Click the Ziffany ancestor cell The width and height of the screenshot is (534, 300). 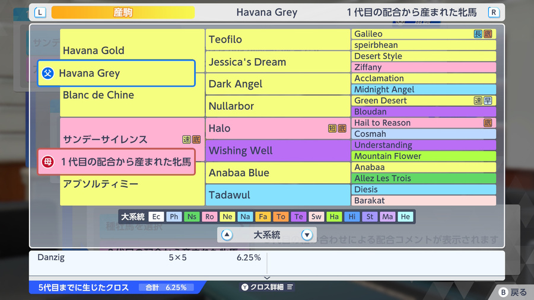424,68
